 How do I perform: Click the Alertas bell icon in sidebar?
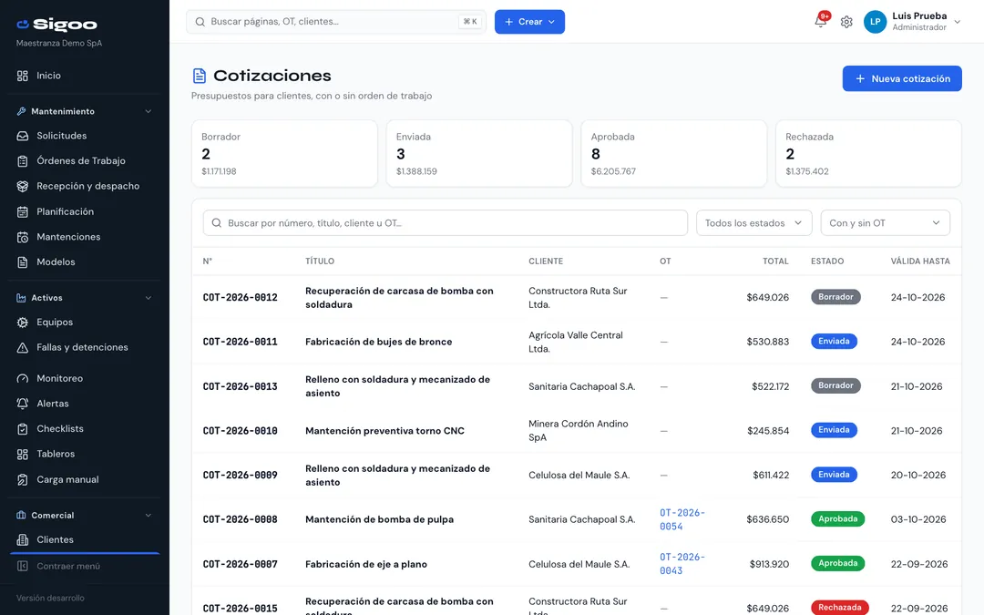[x=23, y=404]
